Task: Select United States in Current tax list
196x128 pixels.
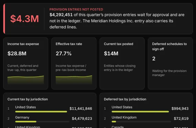Action: click(25, 107)
